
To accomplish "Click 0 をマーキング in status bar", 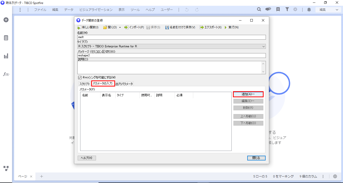I will tap(283, 176).
